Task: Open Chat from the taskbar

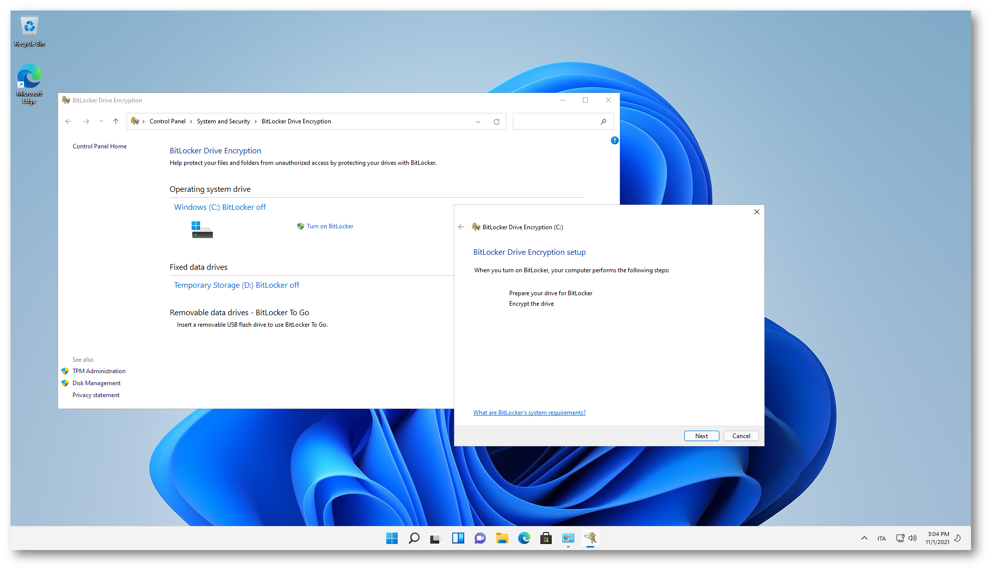Action: point(480,538)
